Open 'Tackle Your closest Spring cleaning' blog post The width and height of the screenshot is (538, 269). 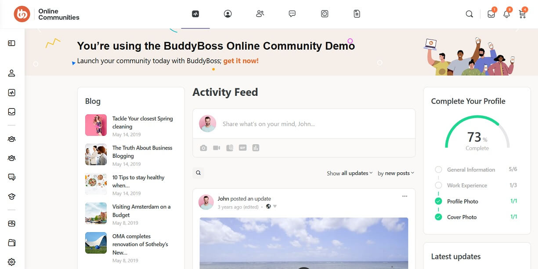pos(143,123)
